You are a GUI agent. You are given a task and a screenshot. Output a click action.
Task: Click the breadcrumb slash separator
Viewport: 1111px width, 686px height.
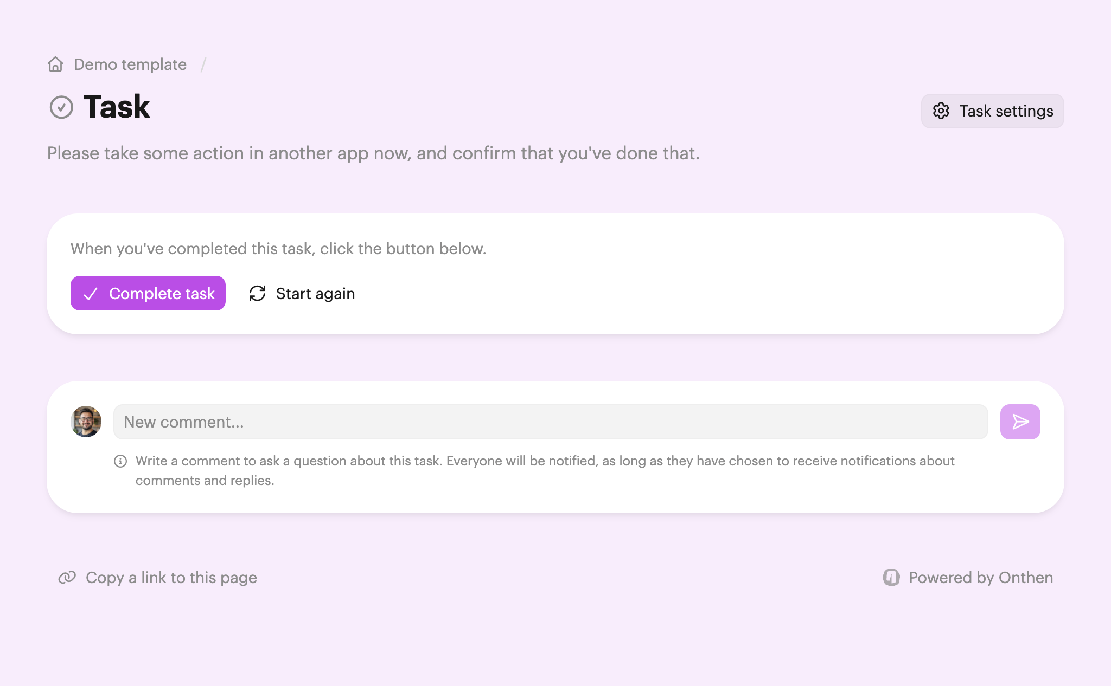tap(203, 65)
